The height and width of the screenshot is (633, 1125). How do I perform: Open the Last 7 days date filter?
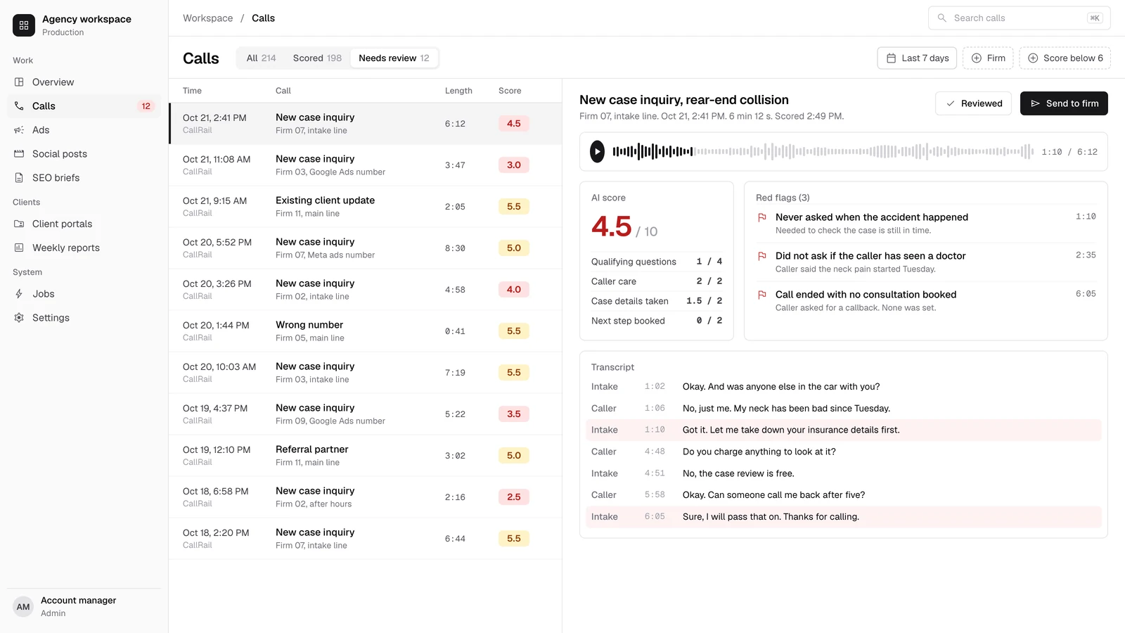[918, 58]
